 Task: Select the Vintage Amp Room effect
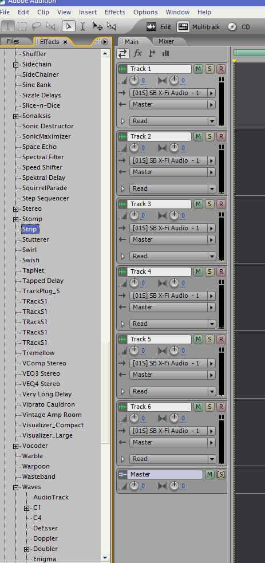52,415
